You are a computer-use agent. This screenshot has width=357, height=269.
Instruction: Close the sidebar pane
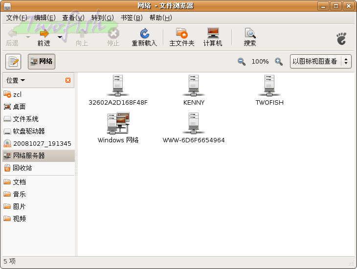click(x=68, y=80)
